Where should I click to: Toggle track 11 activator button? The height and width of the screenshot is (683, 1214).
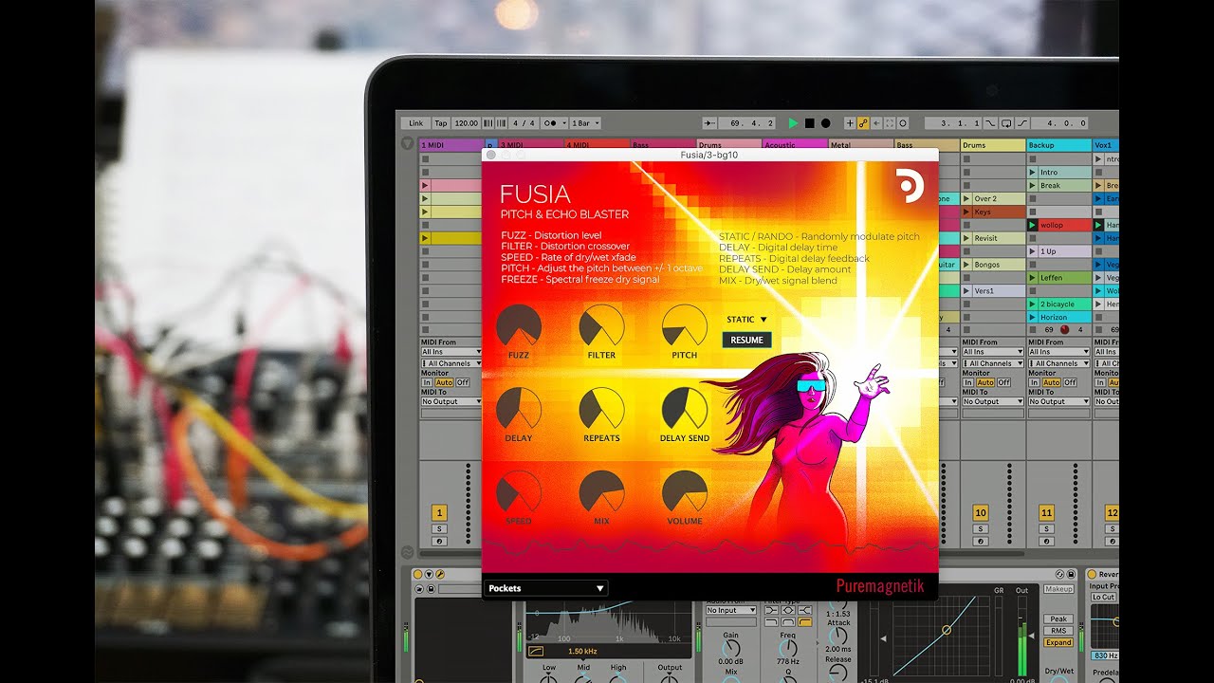tap(1046, 512)
